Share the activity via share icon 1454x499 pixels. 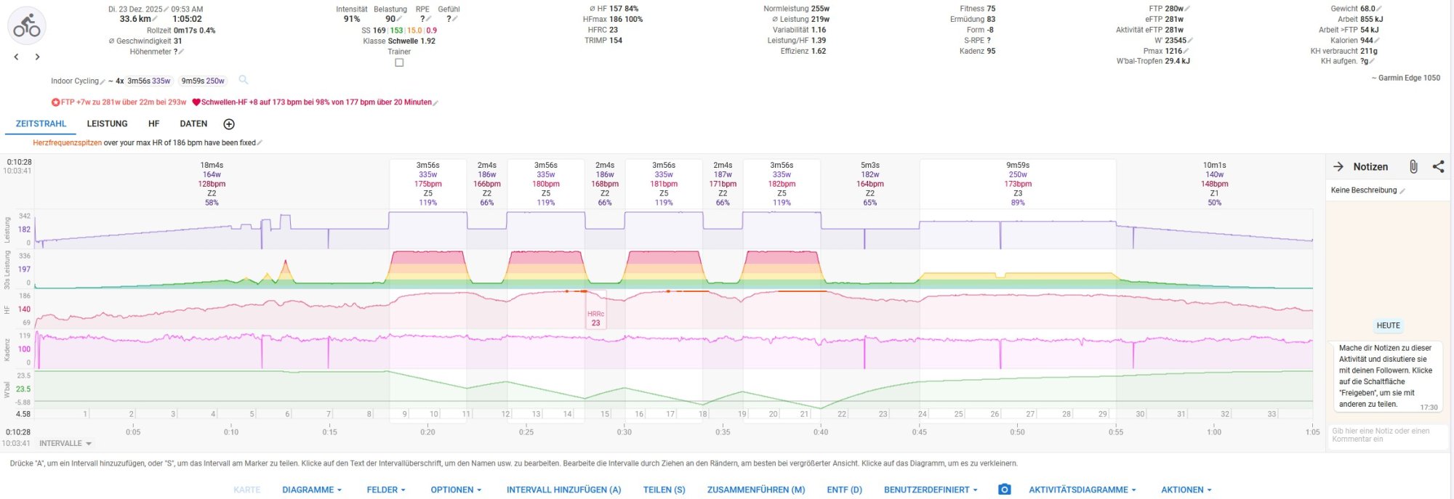coord(1438,166)
